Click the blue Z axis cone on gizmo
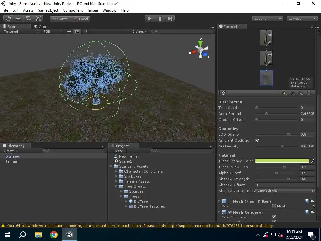Viewport: 321px width, 241px height. (x=205, y=55)
